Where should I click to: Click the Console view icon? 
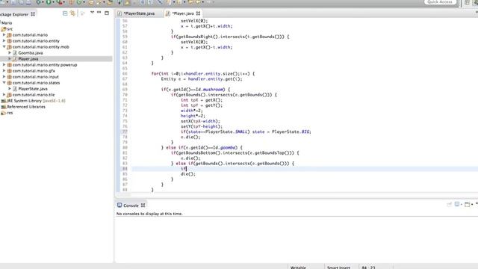[119, 205]
